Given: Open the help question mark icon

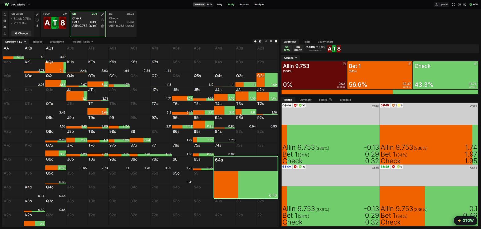Looking at the screenshot, I should click(x=459, y=5).
